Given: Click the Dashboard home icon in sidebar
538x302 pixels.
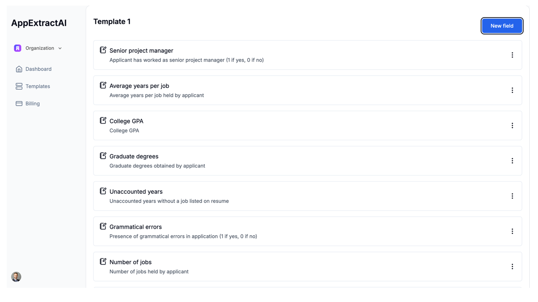Looking at the screenshot, I should pos(19,69).
